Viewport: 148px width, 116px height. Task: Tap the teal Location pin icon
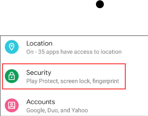point(12,47)
